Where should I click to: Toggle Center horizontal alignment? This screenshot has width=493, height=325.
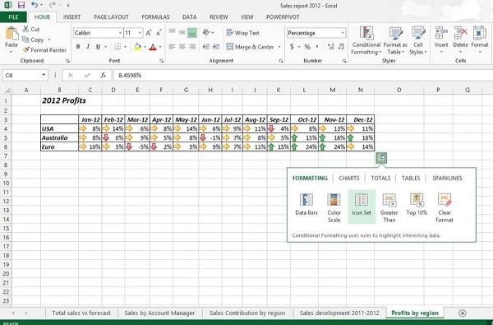tap(182, 47)
